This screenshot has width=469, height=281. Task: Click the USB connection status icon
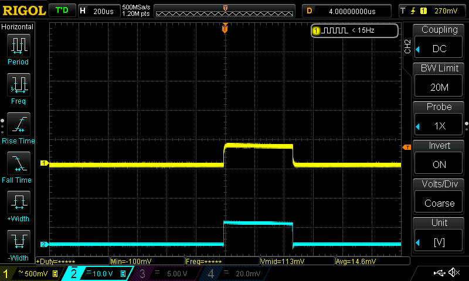click(439, 272)
